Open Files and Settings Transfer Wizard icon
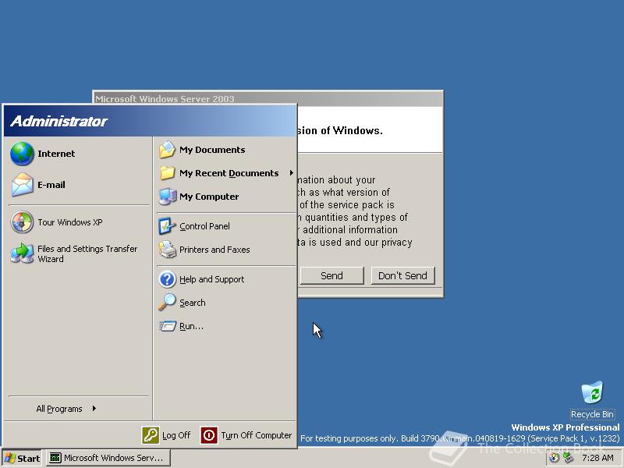 click(22, 253)
